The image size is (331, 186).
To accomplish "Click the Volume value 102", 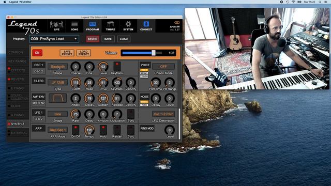I will click(x=171, y=53).
